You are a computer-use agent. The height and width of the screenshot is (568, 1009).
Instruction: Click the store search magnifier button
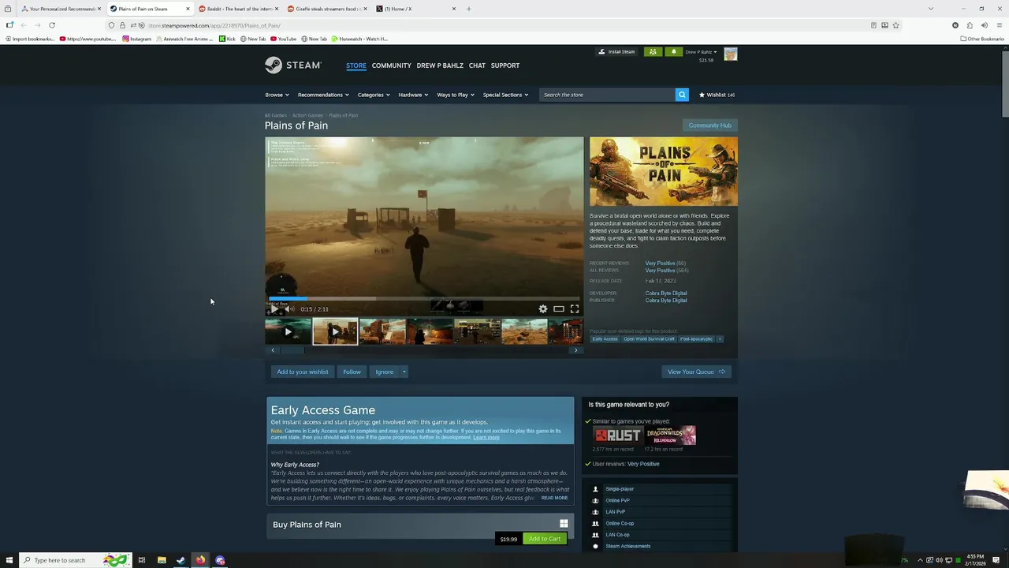(682, 95)
